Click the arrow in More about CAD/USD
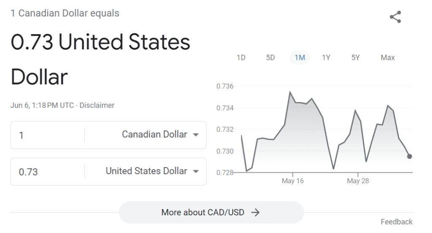The height and width of the screenshot is (233, 432). point(255,212)
